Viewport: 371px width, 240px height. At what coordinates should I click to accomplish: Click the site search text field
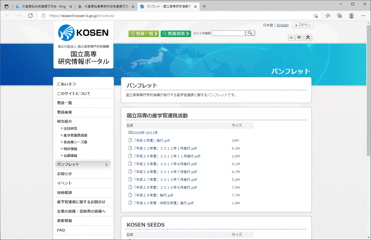[x=228, y=33]
